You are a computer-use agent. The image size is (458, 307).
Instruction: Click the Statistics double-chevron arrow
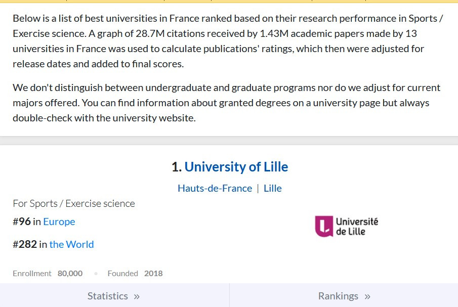click(x=137, y=296)
